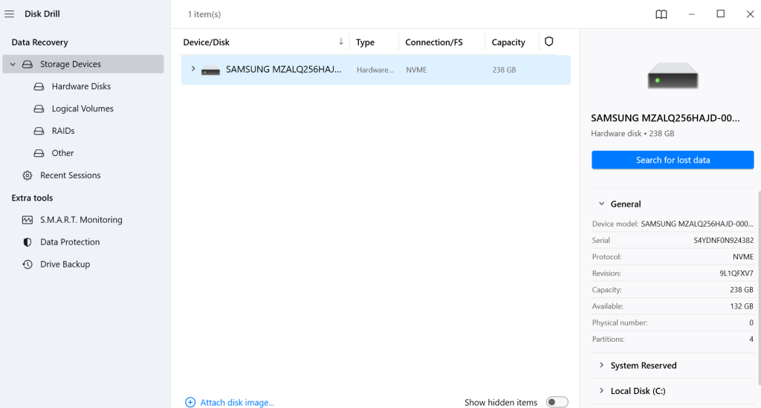Click the S.M.A.R.T. Monitoring chart icon
The height and width of the screenshot is (408, 761).
(27, 220)
